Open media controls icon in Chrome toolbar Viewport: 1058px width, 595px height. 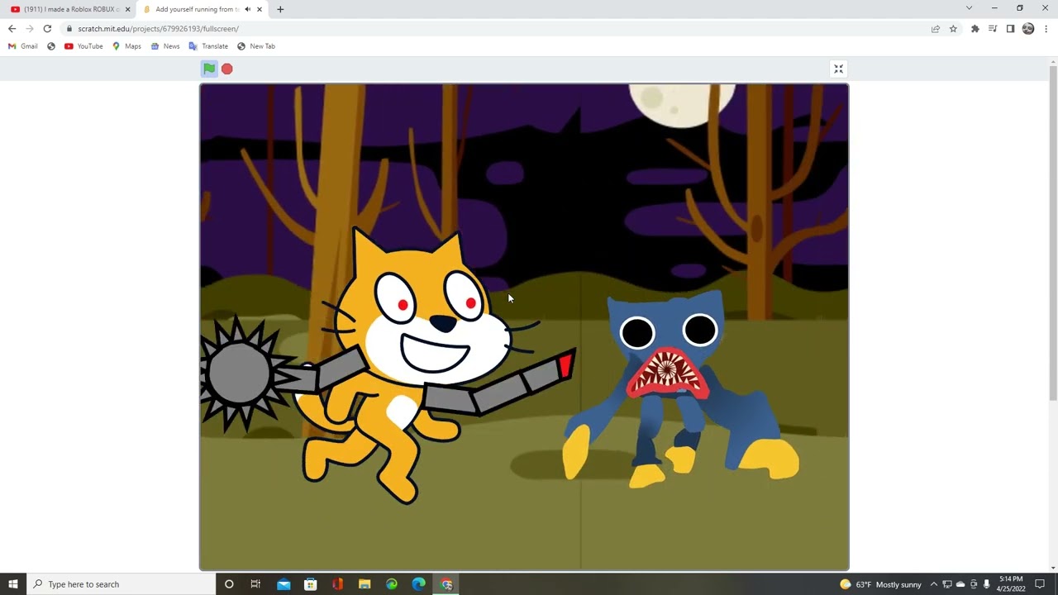tap(993, 29)
